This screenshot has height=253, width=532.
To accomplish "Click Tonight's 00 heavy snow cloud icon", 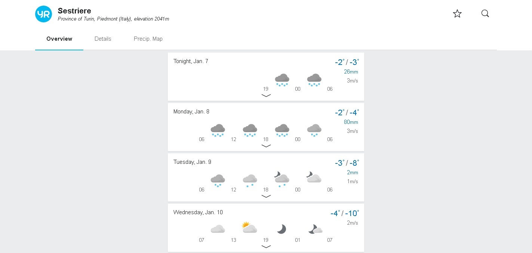I will point(314,80).
